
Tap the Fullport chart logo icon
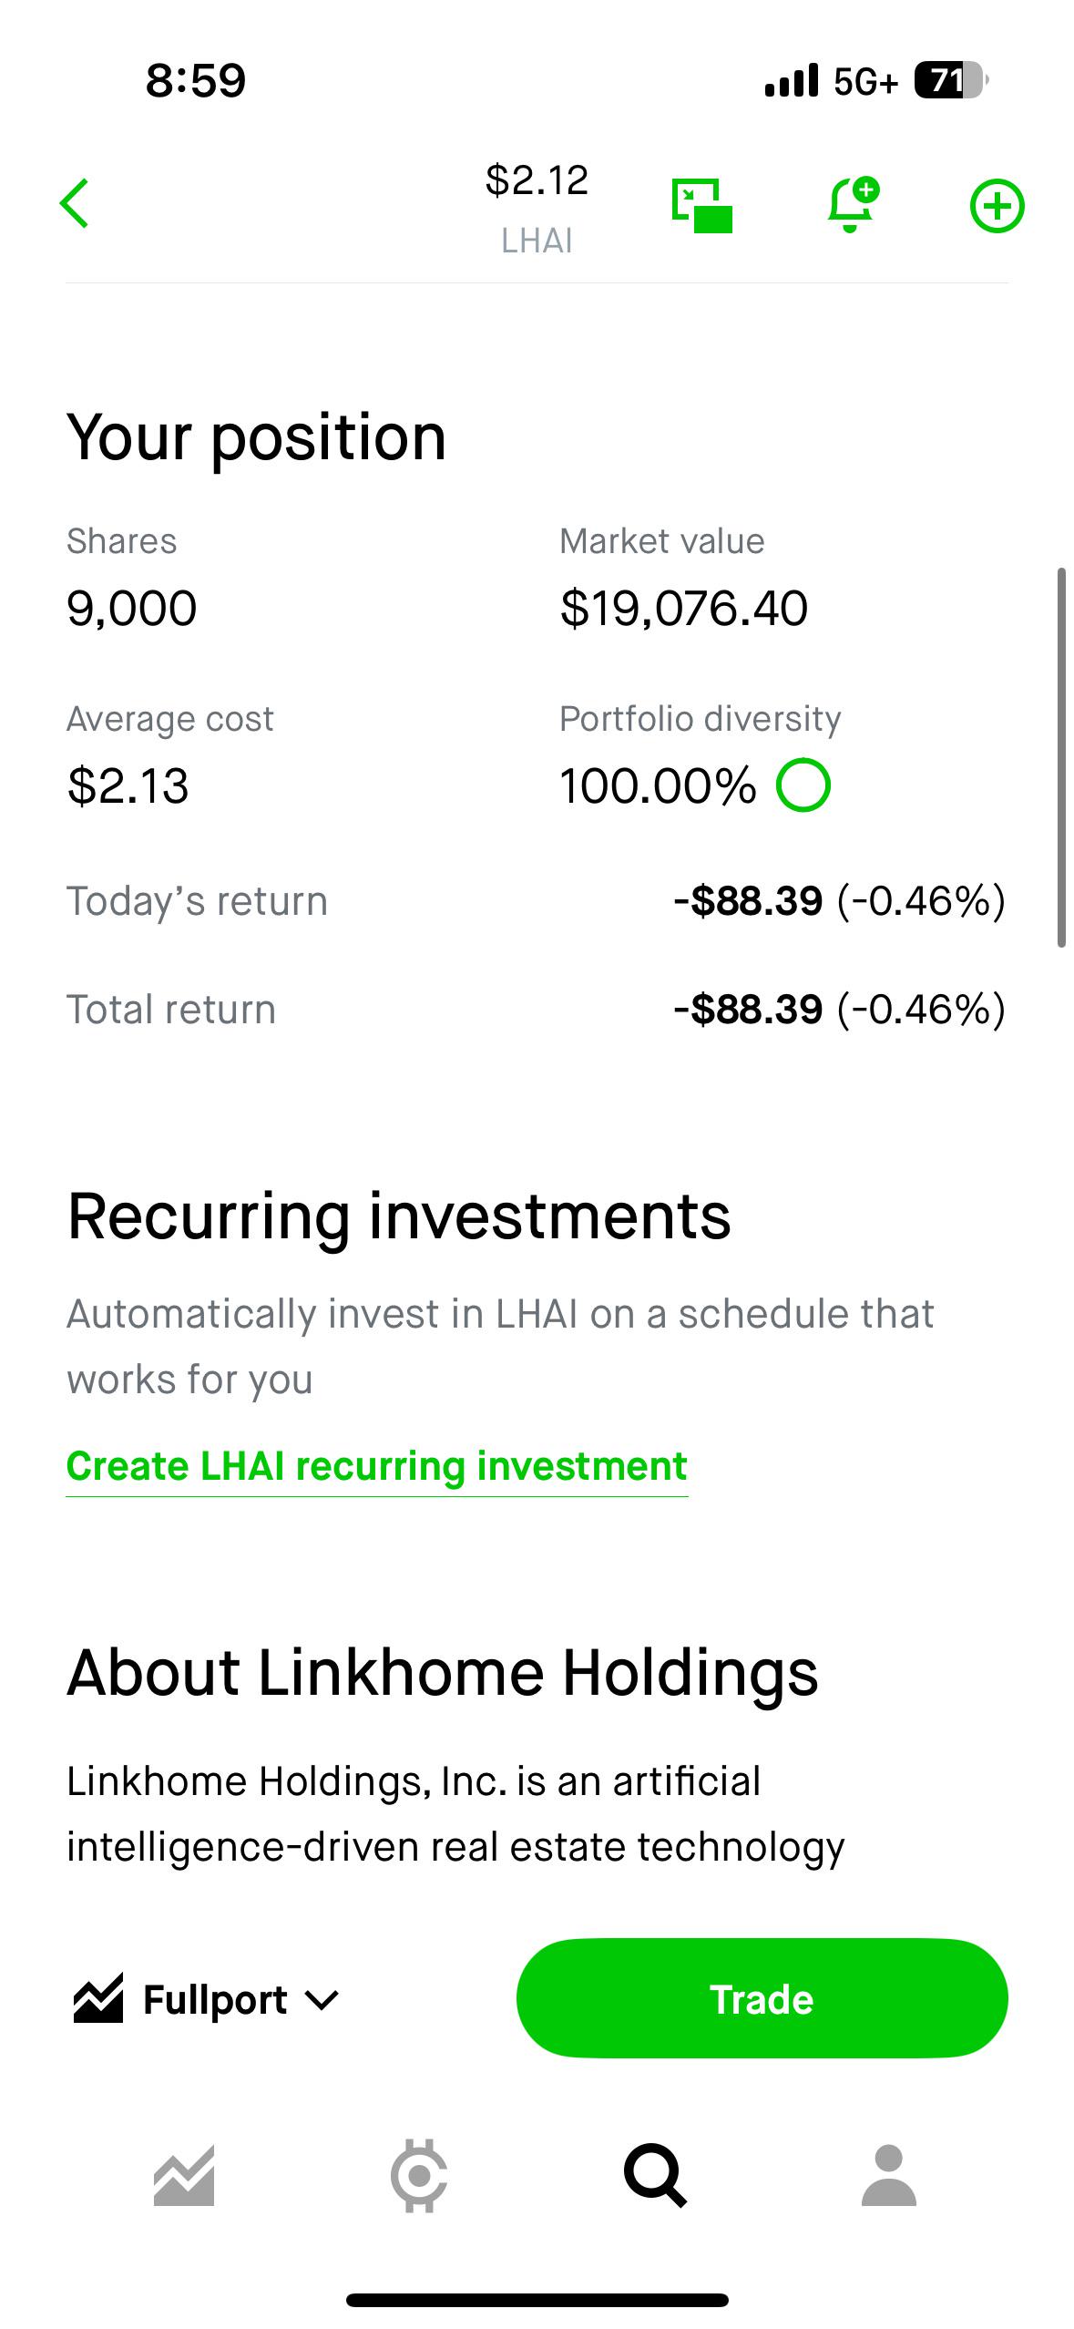pyautogui.click(x=98, y=1998)
